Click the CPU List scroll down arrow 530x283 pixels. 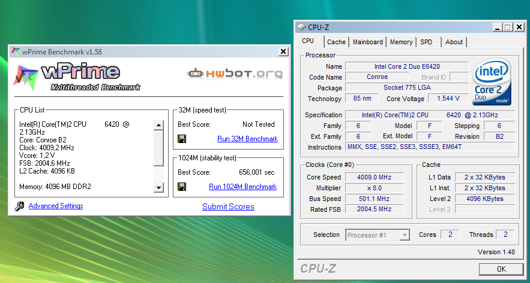[158, 187]
